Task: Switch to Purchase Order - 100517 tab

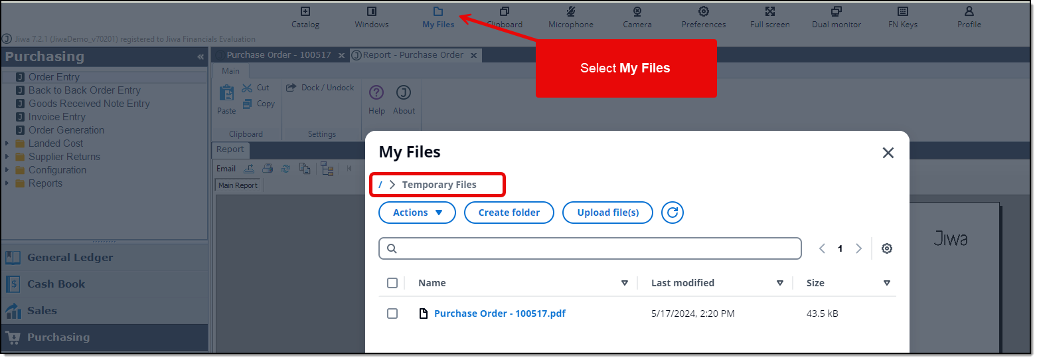Action: [279, 55]
